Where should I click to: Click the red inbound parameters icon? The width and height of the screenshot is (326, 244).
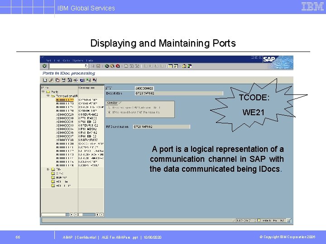pyautogui.click(x=95, y=80)
